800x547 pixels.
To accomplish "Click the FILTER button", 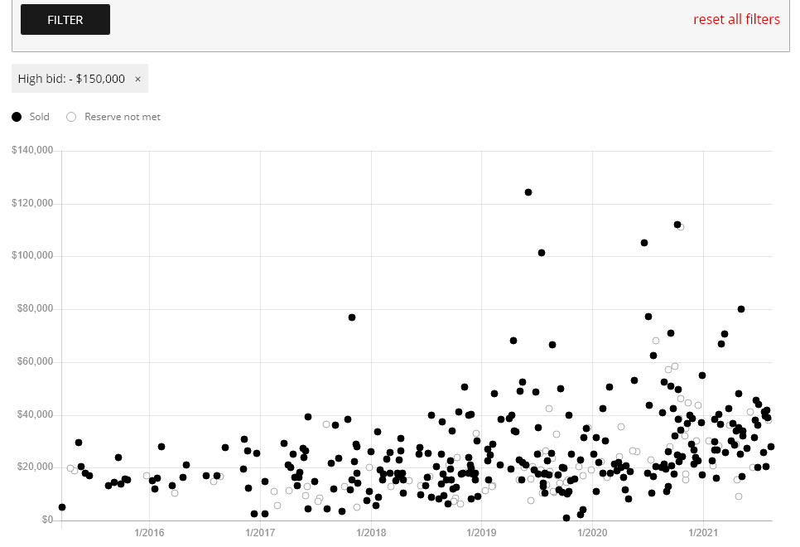I will (65, 19).
